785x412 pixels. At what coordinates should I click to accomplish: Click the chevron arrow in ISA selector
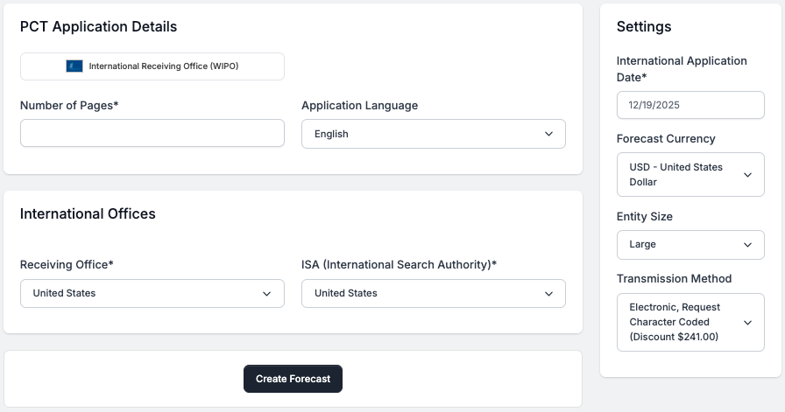coord(548,294)
